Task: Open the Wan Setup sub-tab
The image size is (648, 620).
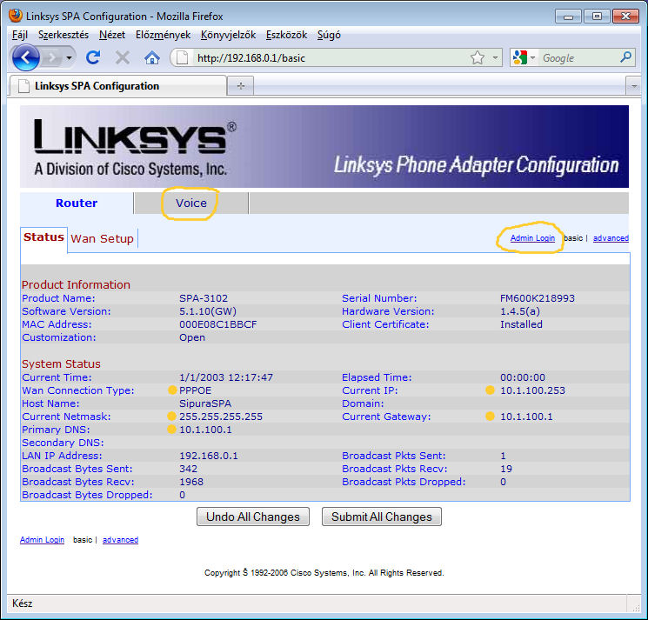Action: 102,239
